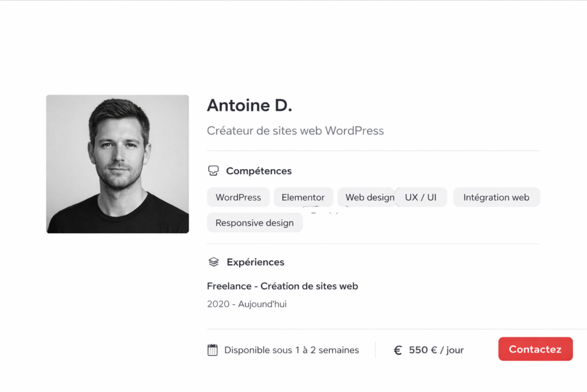Click the 550 € / jour daily rate
The width and height of the screenshot is (587, 392).
[436, 350]
